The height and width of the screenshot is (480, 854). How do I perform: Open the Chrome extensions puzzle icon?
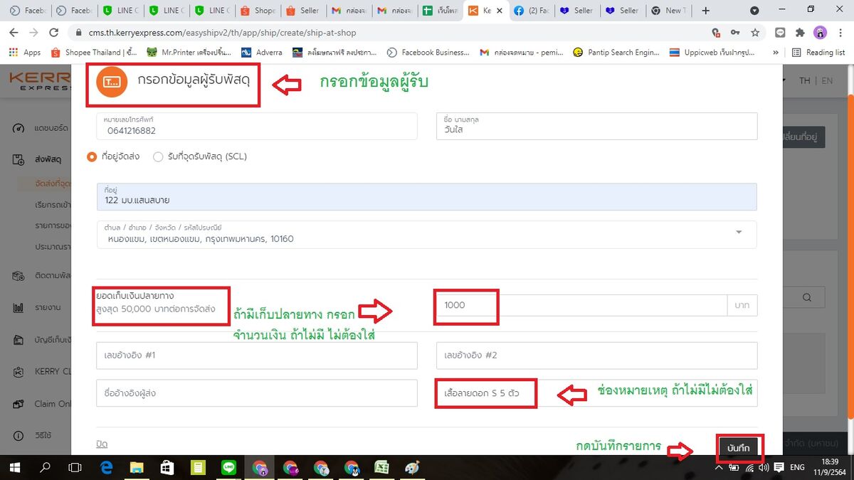tap(800, 33)
